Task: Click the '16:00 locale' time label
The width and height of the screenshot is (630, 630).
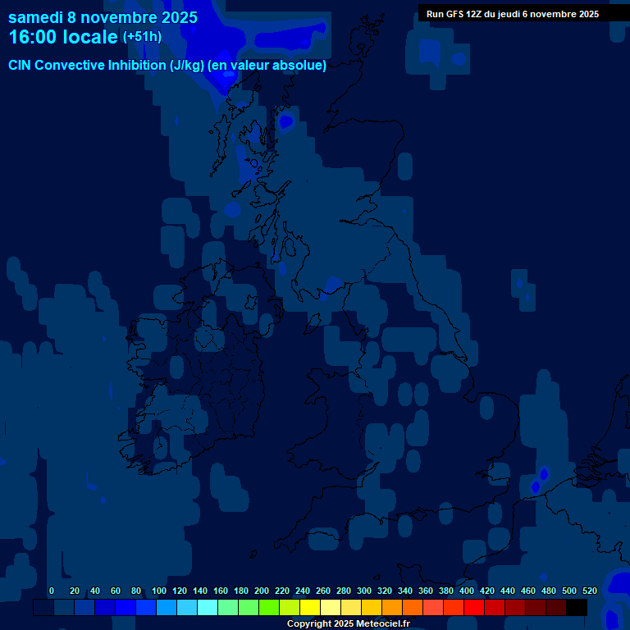Action: click(63, 37)
